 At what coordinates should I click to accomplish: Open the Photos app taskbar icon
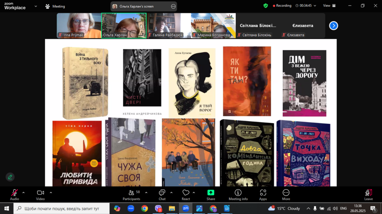[x=199, y=208]
